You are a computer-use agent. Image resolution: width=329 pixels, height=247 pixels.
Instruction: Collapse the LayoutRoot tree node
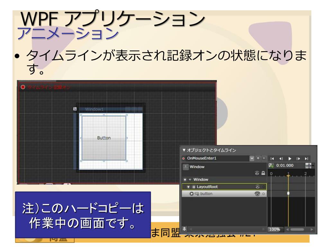(x=188, y=187)
